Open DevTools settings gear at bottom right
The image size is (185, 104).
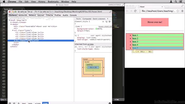(110, 103)
